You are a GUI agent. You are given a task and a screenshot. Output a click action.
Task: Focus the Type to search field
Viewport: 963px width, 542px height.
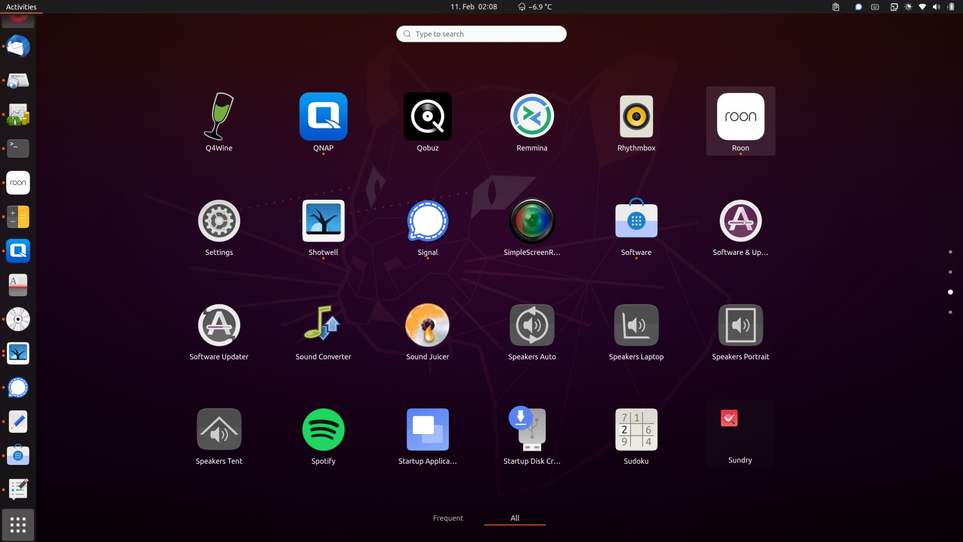481,34
